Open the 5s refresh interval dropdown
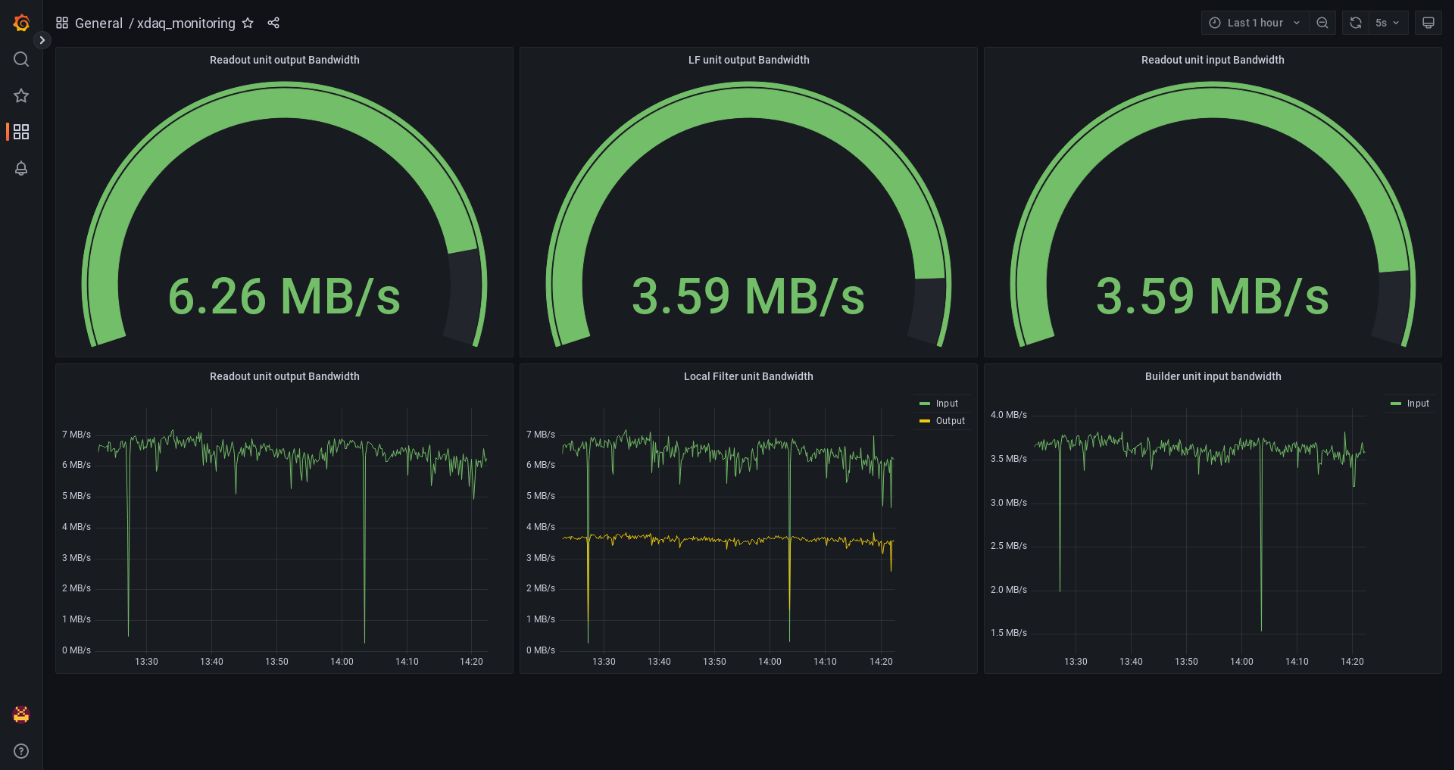Viewport: 1455px width, 770px height. (1386, 23)
